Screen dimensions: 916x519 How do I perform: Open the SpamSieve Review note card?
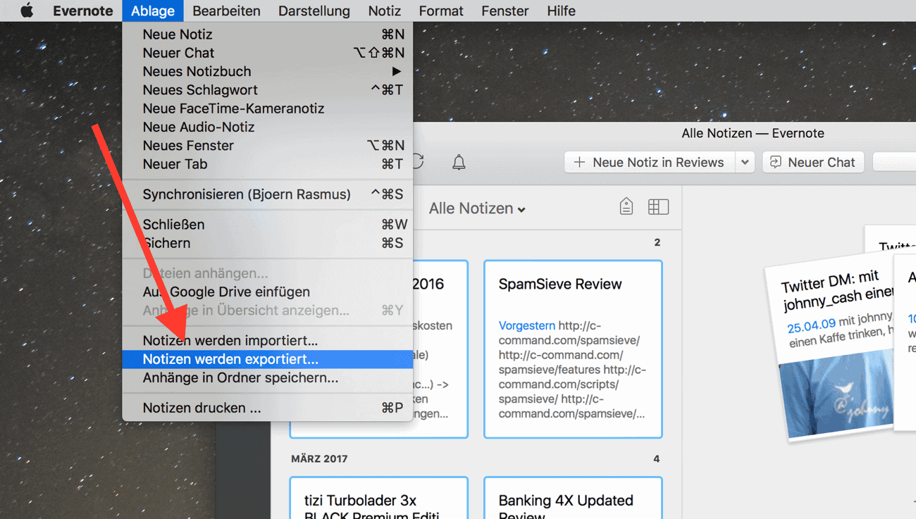pyautogui.click(x=573, y=349)
